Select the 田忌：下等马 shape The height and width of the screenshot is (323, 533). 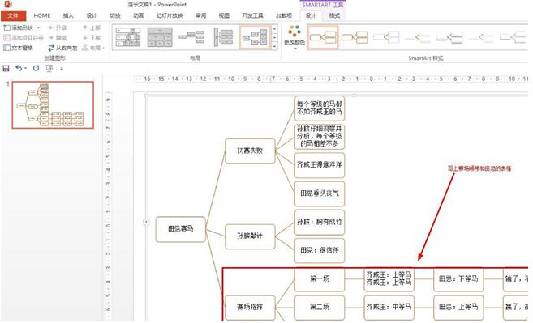coord(458,279)
